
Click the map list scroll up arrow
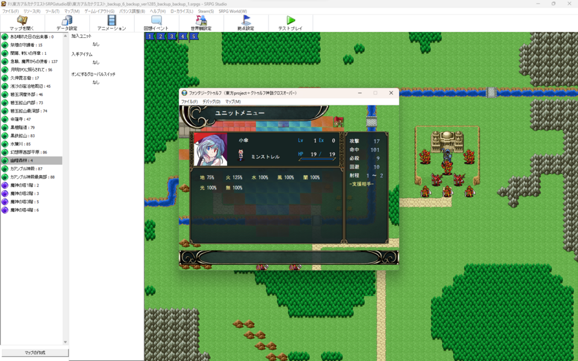[x=65, y=35]
